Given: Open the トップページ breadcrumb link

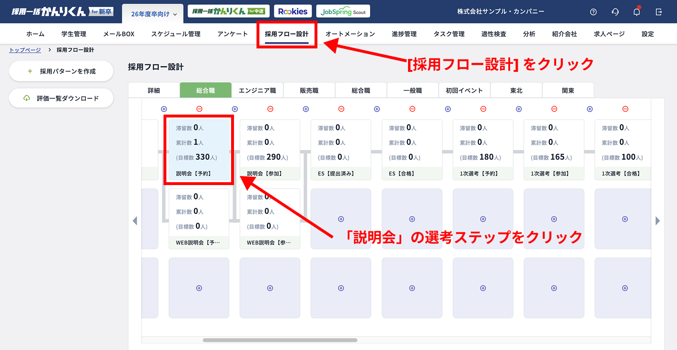Looking at the screenshot, I should point(24,49).
